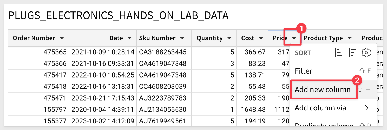Screen dimensions: 387x130
Task: Click the table title PLUGS_ELECTRONICS_HANDS_ON_LAB_DATA
Action: pos(118,16)
